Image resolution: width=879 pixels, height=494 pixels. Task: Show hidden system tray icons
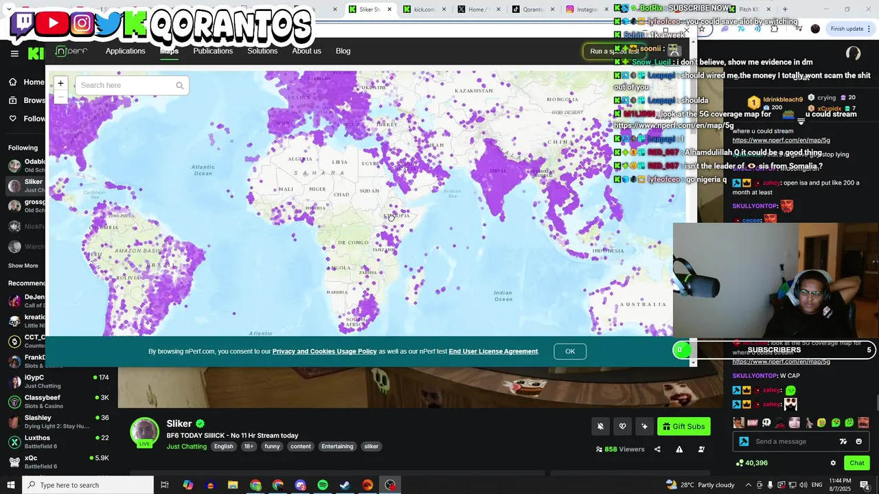coord(749,485)
